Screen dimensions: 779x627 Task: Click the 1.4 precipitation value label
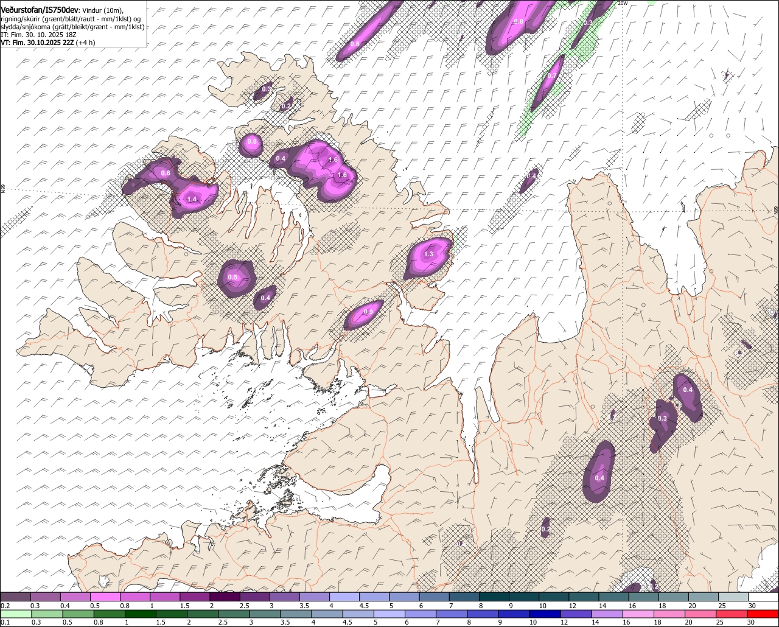click(x=192, y=200)
